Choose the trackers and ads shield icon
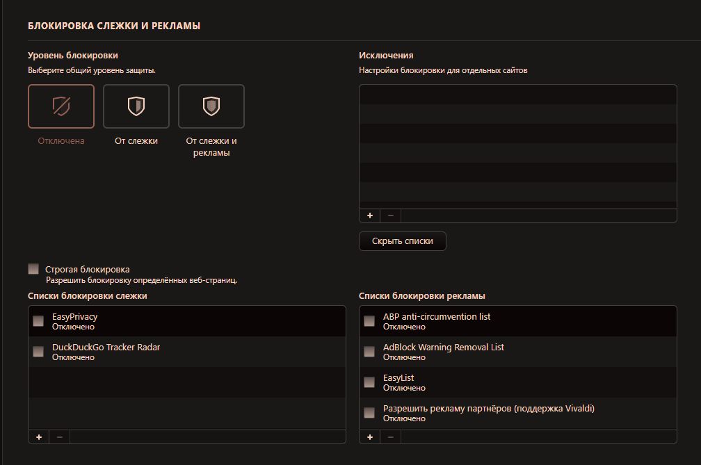 tap(211, 106)
